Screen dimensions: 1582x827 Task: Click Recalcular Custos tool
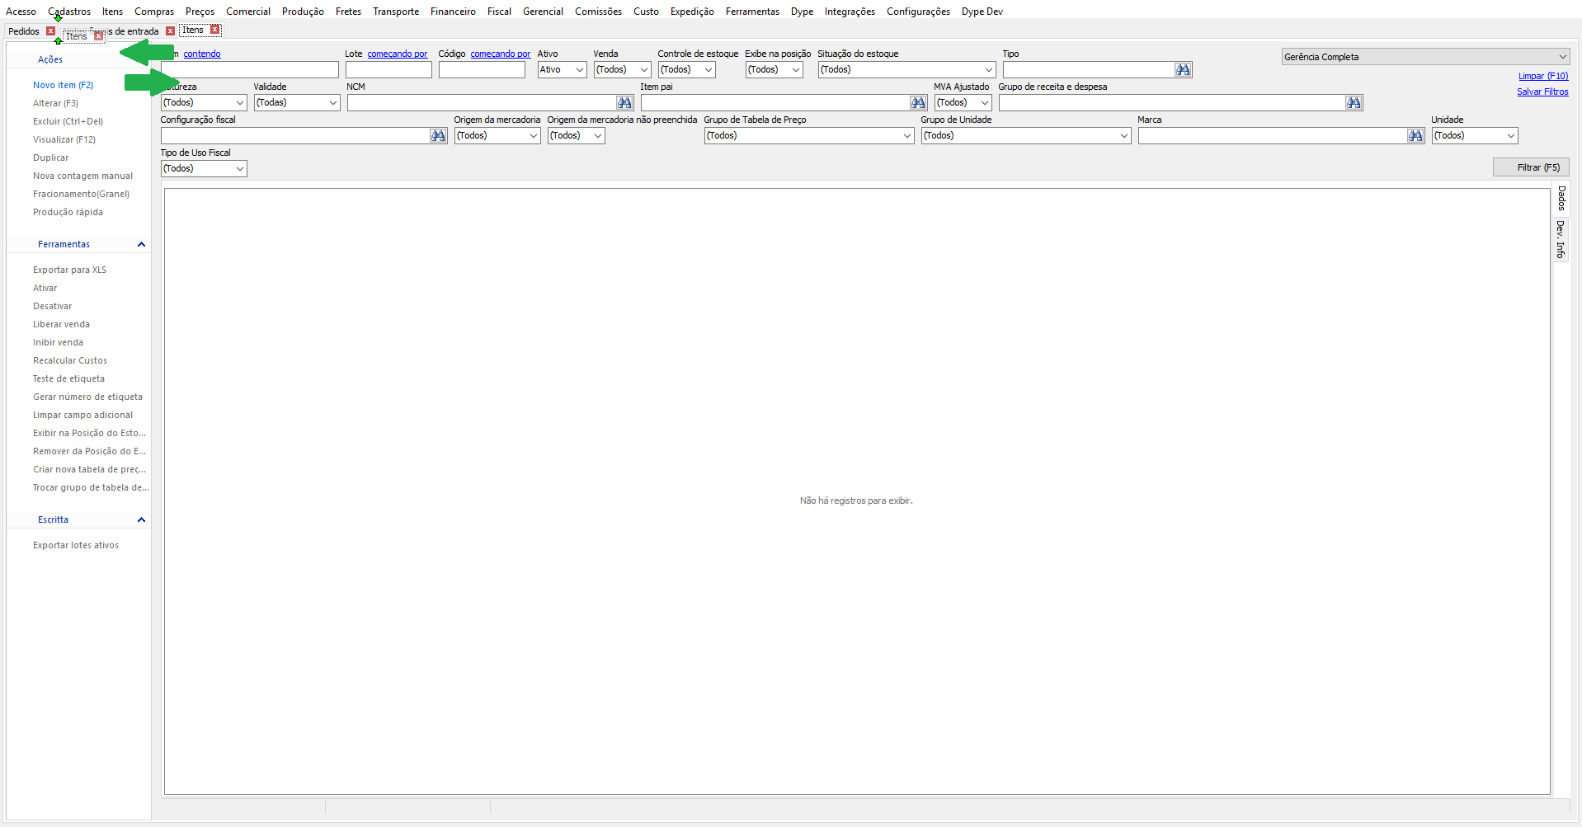click(x=70, y=360)
